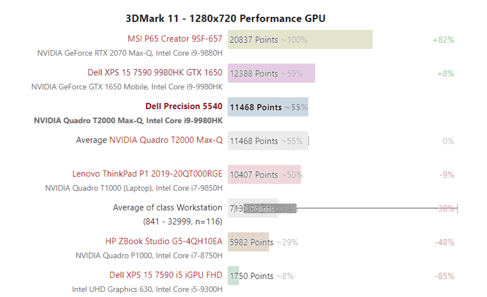The image size is (487, 297).
Task: Select the bold 11468 Points blue bar
Action: 268,107
